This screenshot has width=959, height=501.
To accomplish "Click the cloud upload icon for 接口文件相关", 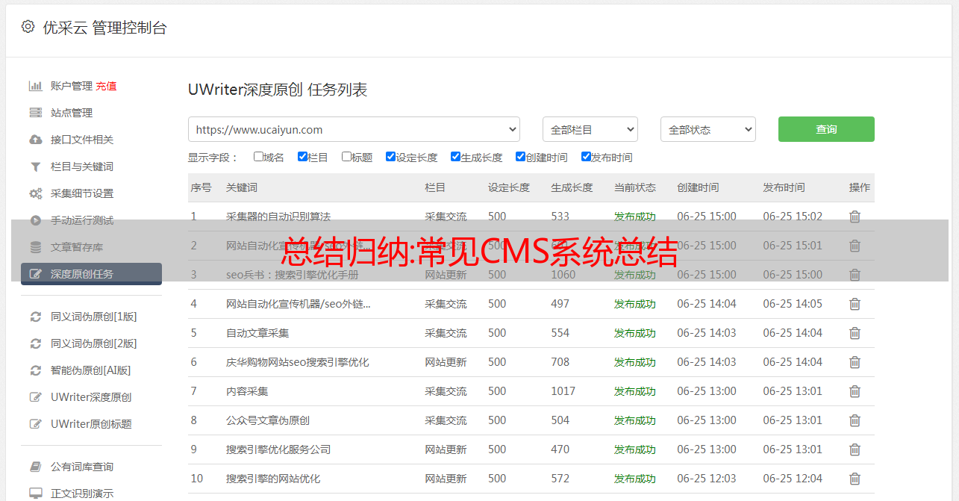I will tap(35, 140).
